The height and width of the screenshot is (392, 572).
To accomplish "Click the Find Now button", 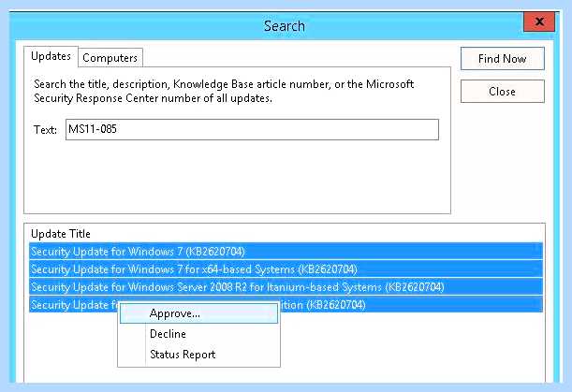I will tap(503, 58).
